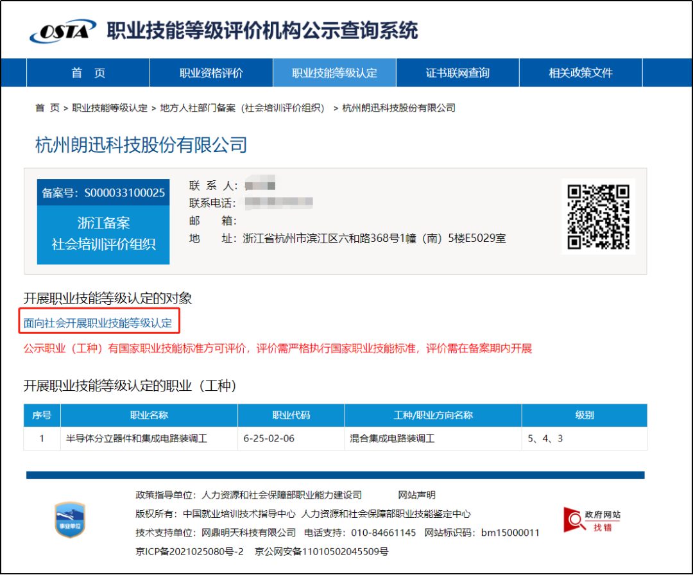Click the 面向社会开展职业技能等级认定 link
Image resolution: width=693 pixels, height=575 pixels.
pyautogui.click(x=98, y=323)
